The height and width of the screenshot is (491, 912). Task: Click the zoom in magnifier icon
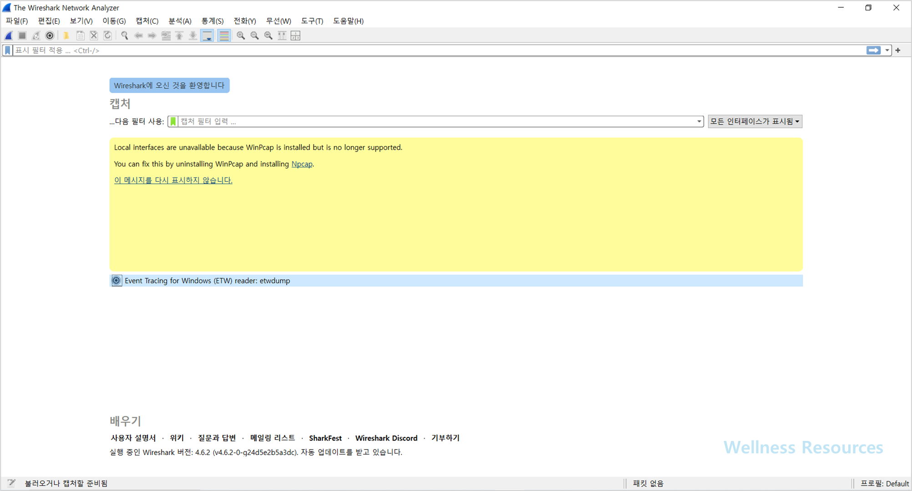pyautogui.click(x=241, y=35)
